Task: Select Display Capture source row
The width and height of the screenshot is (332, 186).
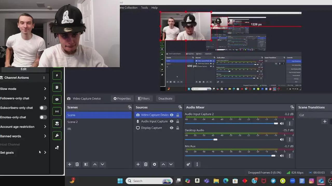Action: pos(158,128)
